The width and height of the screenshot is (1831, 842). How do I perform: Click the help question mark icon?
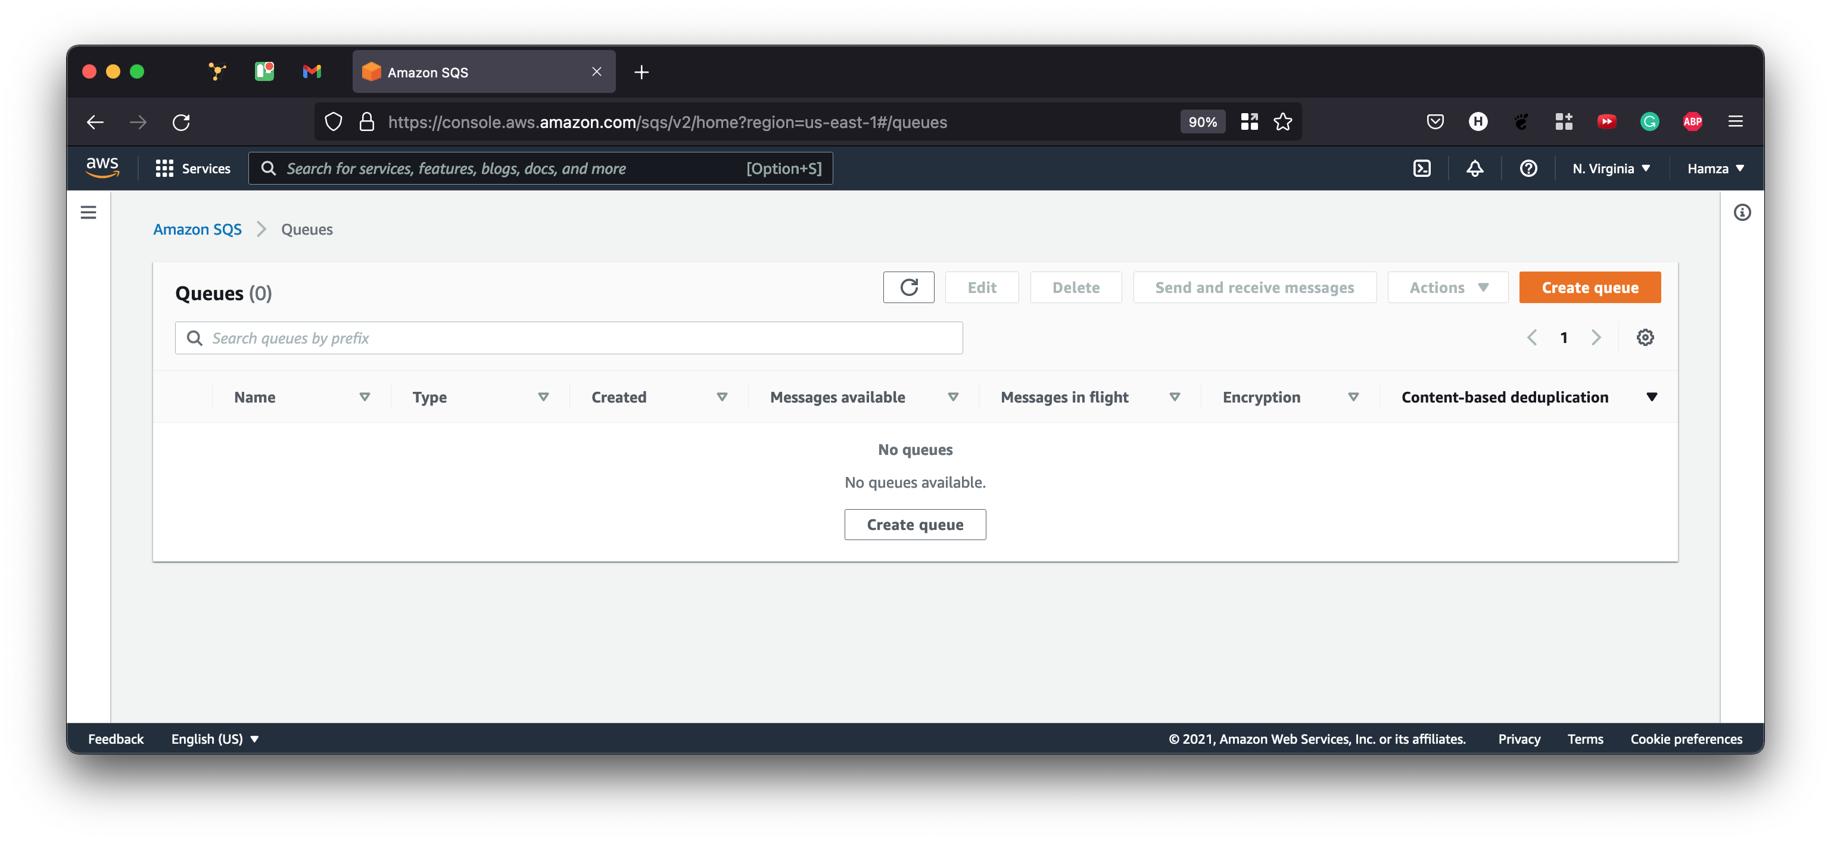(1528, 169)
